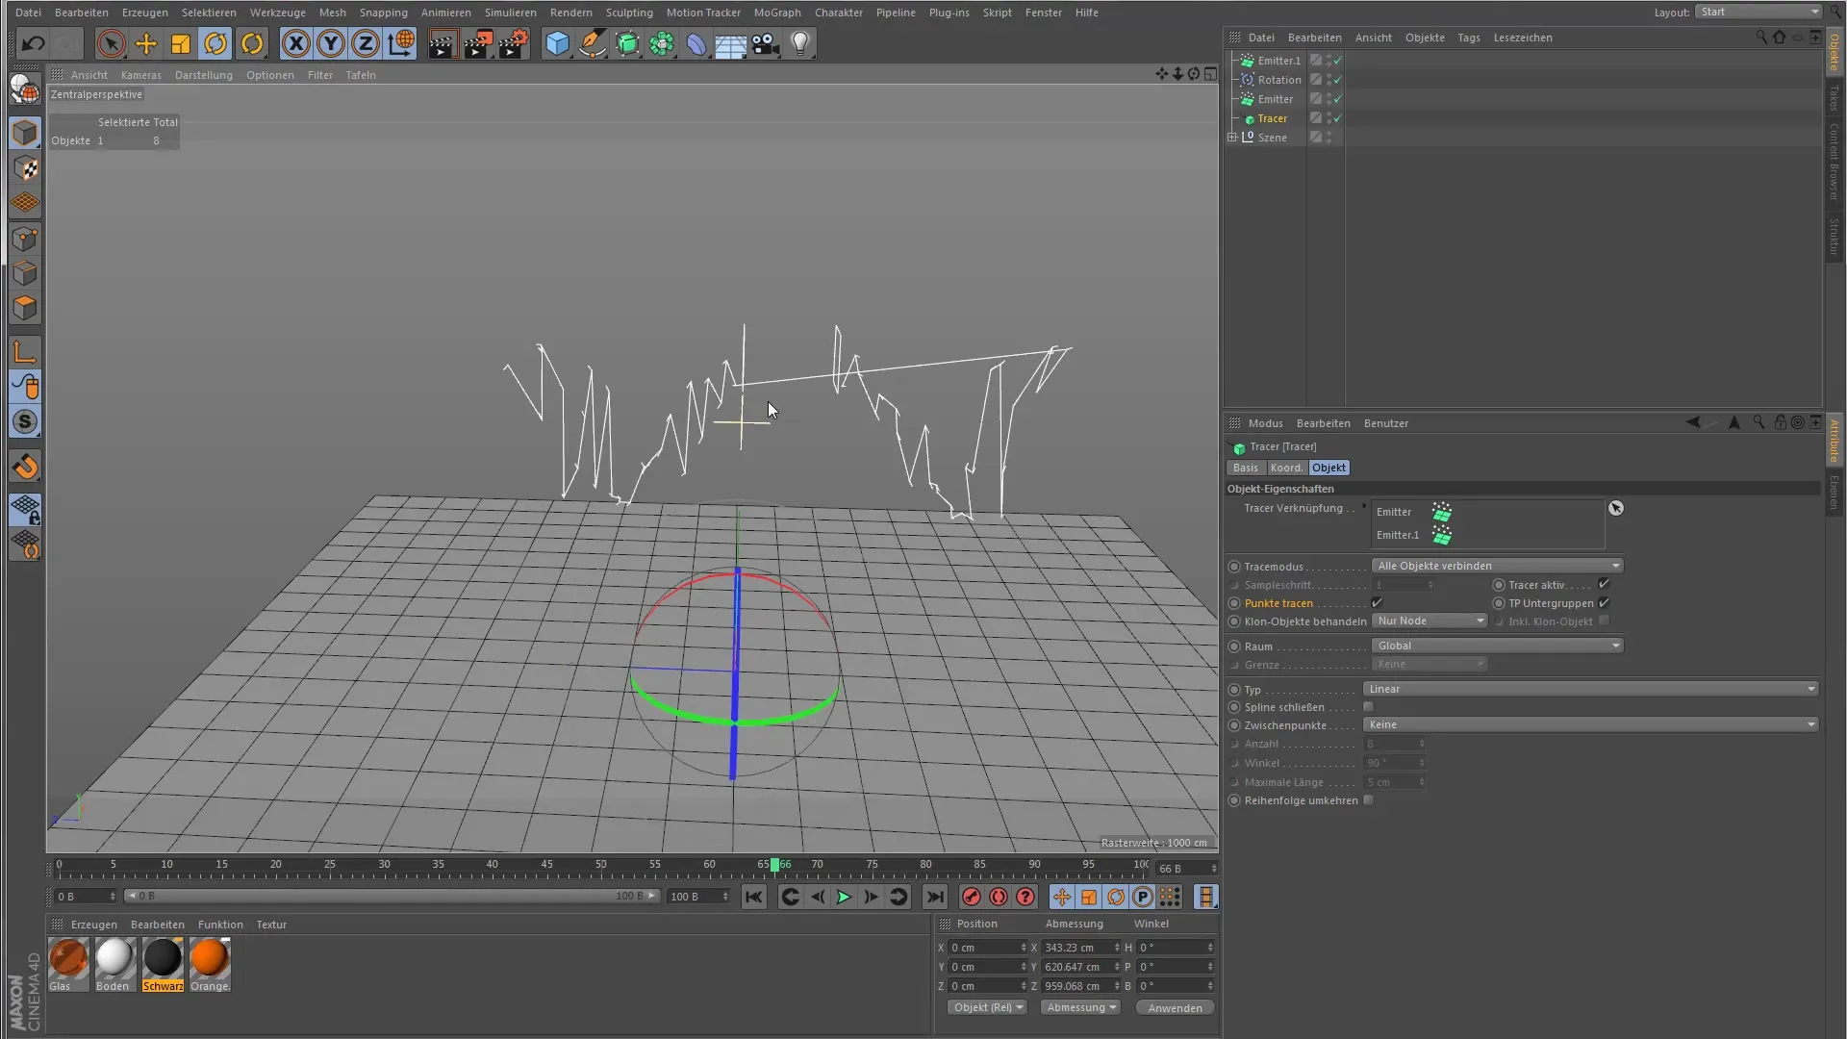Switch to the Koord. tab
Viewport: 1847px width, 1039px height.
(x=1285, y=468)
